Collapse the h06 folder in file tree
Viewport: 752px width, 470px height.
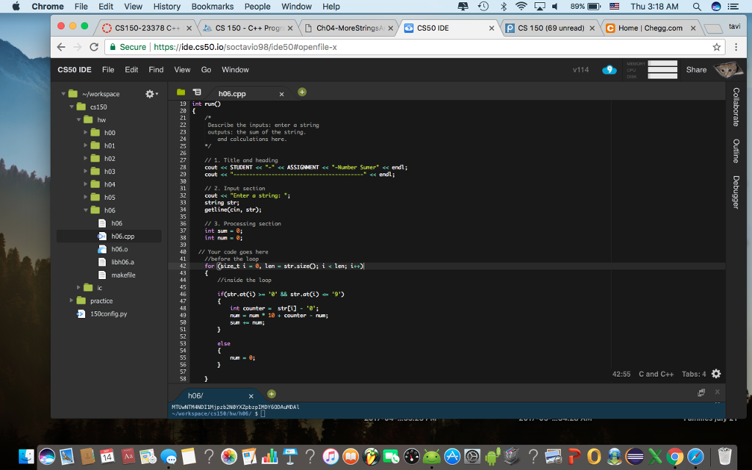[x=85, y=210]
